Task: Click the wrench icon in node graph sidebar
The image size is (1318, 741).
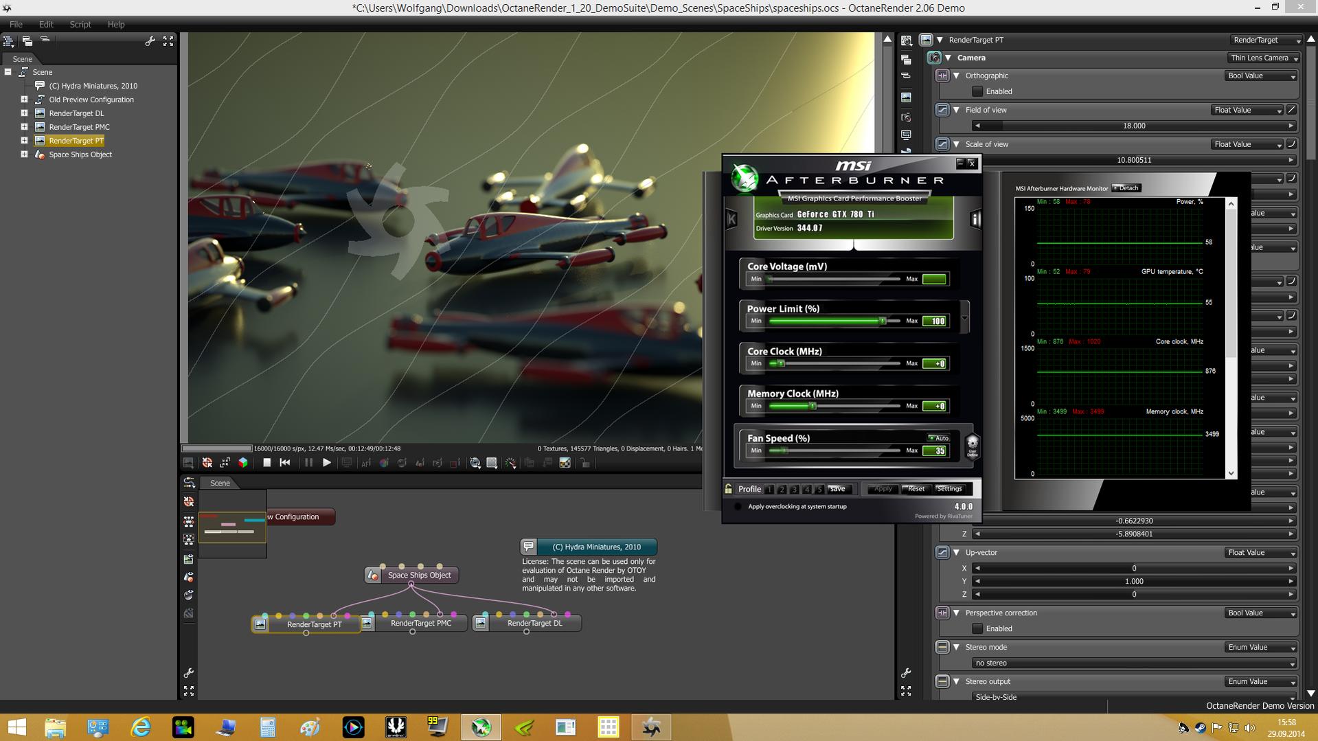Action: click(x=189, y=673)
